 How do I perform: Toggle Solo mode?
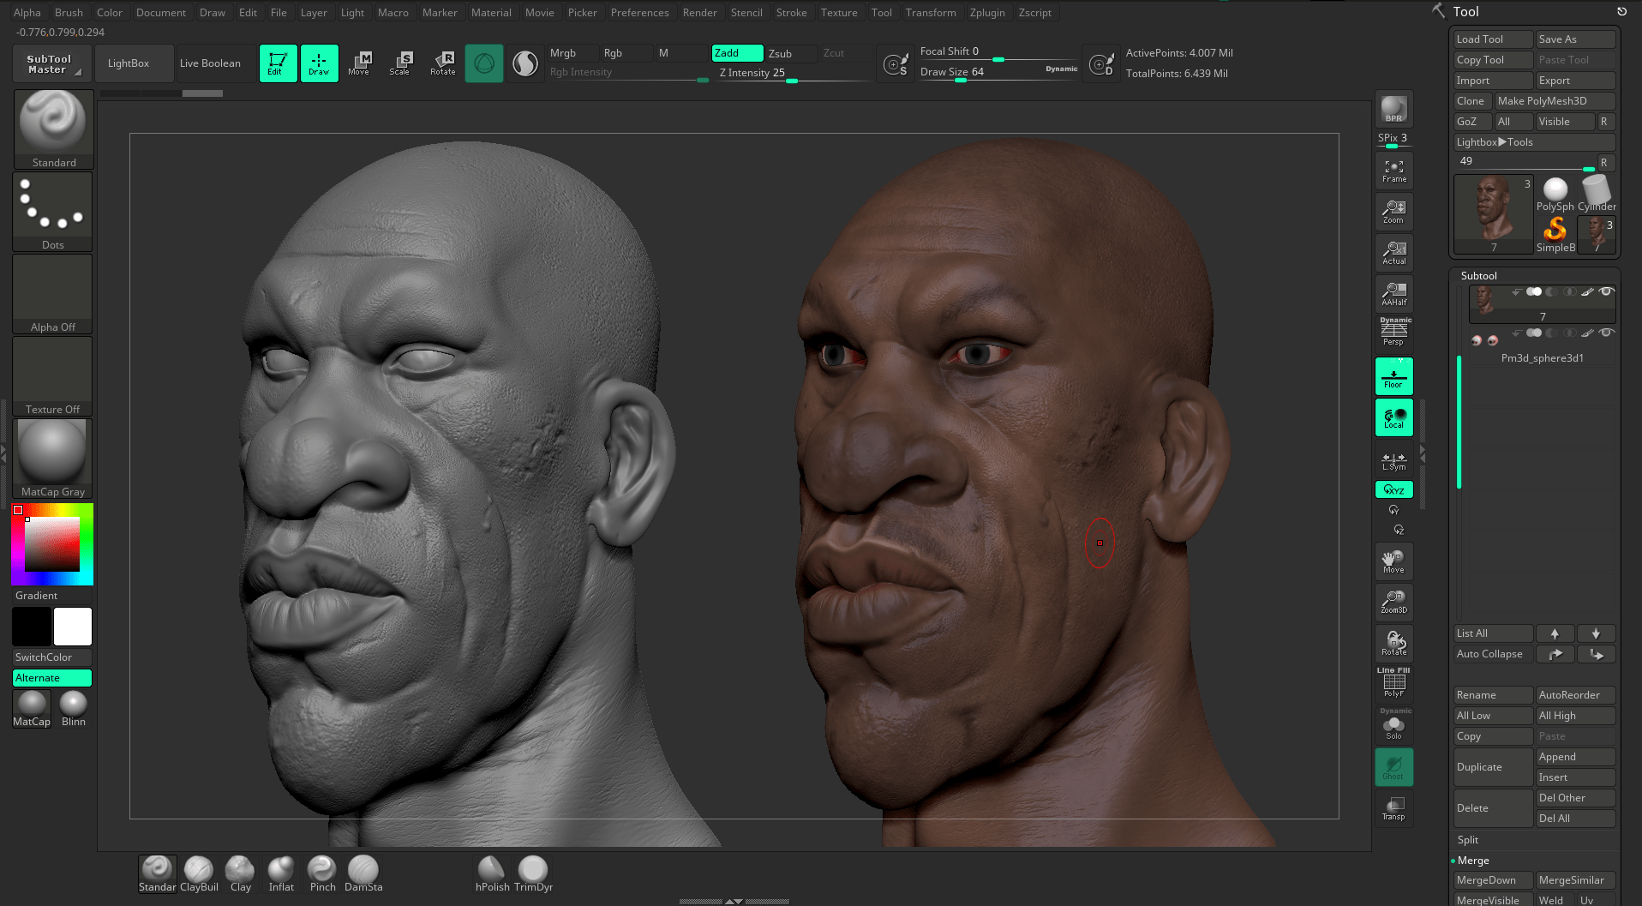(x=1393, y=725)
